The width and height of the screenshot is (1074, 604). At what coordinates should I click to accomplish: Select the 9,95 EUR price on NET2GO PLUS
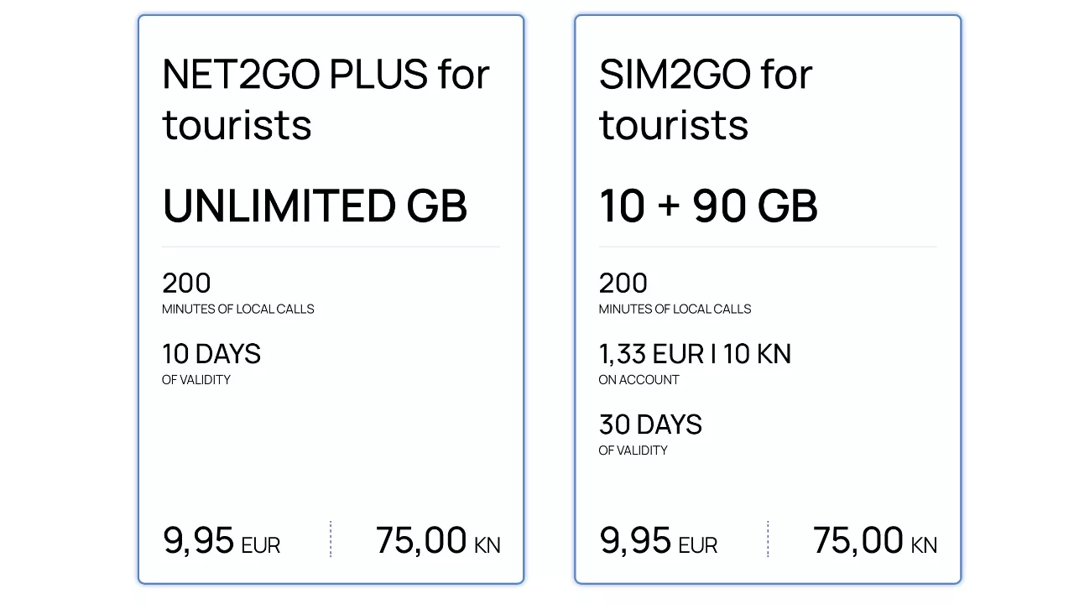point(222,541)
